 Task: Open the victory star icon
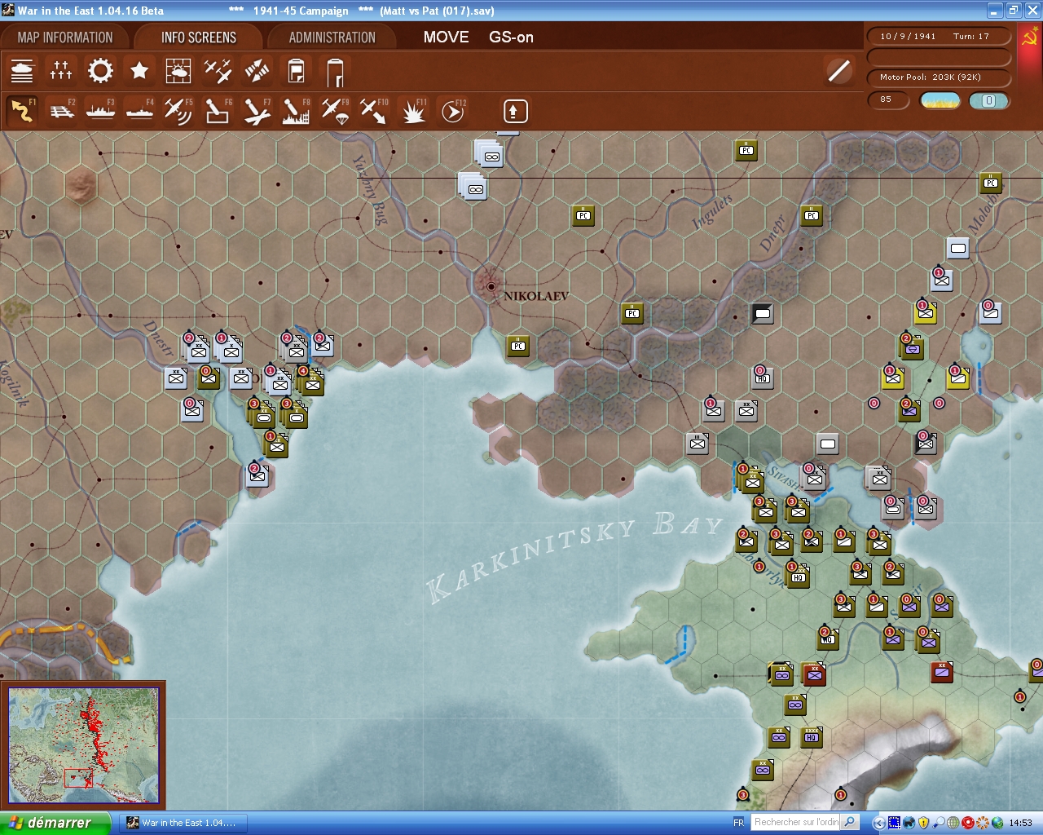click(139, 71)
